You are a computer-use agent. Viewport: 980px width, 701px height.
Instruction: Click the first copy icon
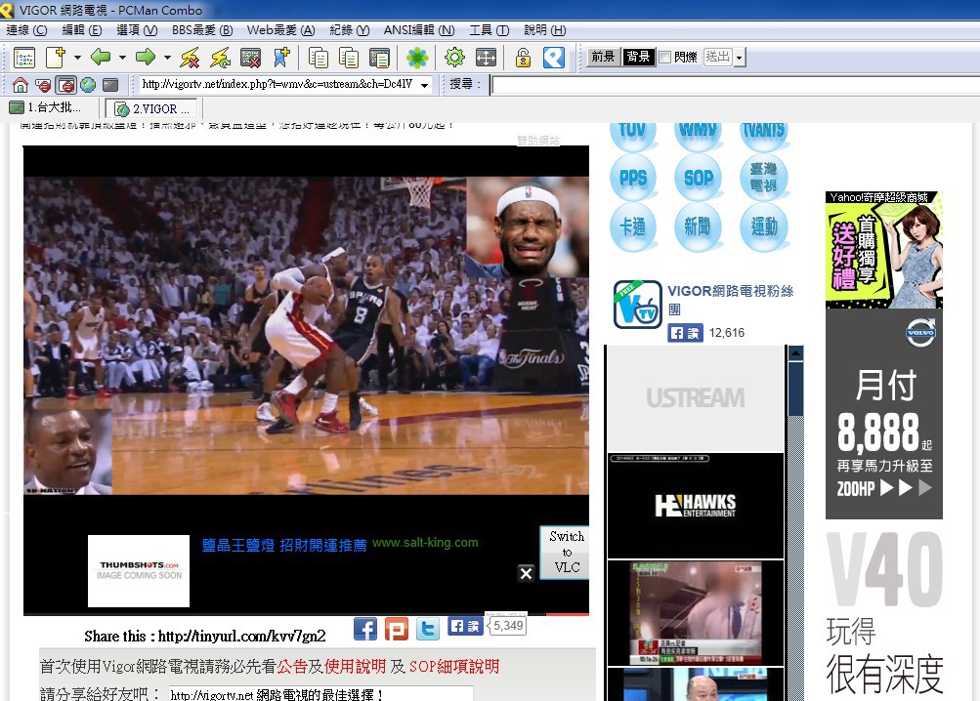point(319,59)
